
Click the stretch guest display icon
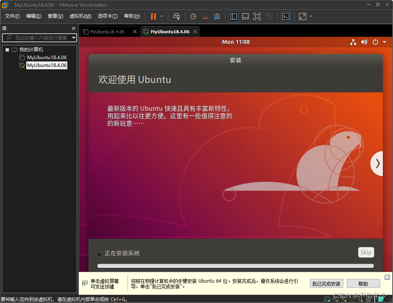click(x=303, y=16)
